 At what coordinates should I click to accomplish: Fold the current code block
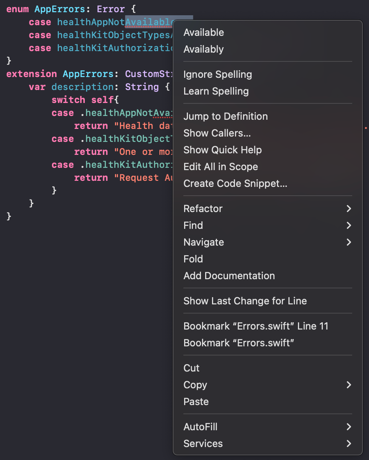(193, 259)
